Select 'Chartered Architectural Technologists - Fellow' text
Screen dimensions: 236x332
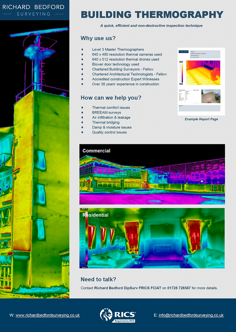(130, 74)
